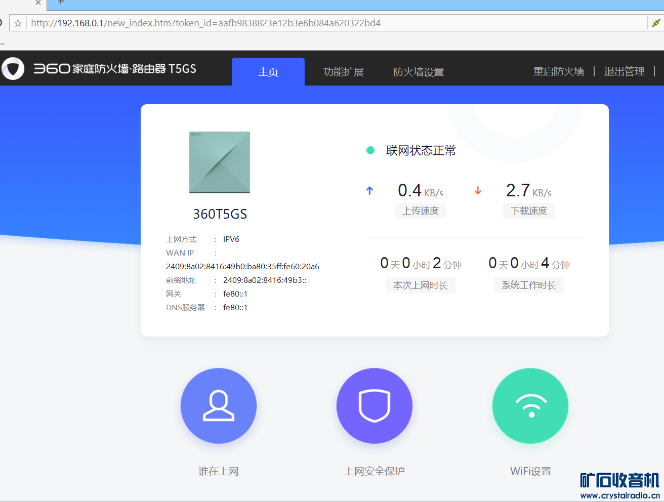
Task: Click the blue upload arrow icon
Action: pyautogui.click(x=370, y=191)
